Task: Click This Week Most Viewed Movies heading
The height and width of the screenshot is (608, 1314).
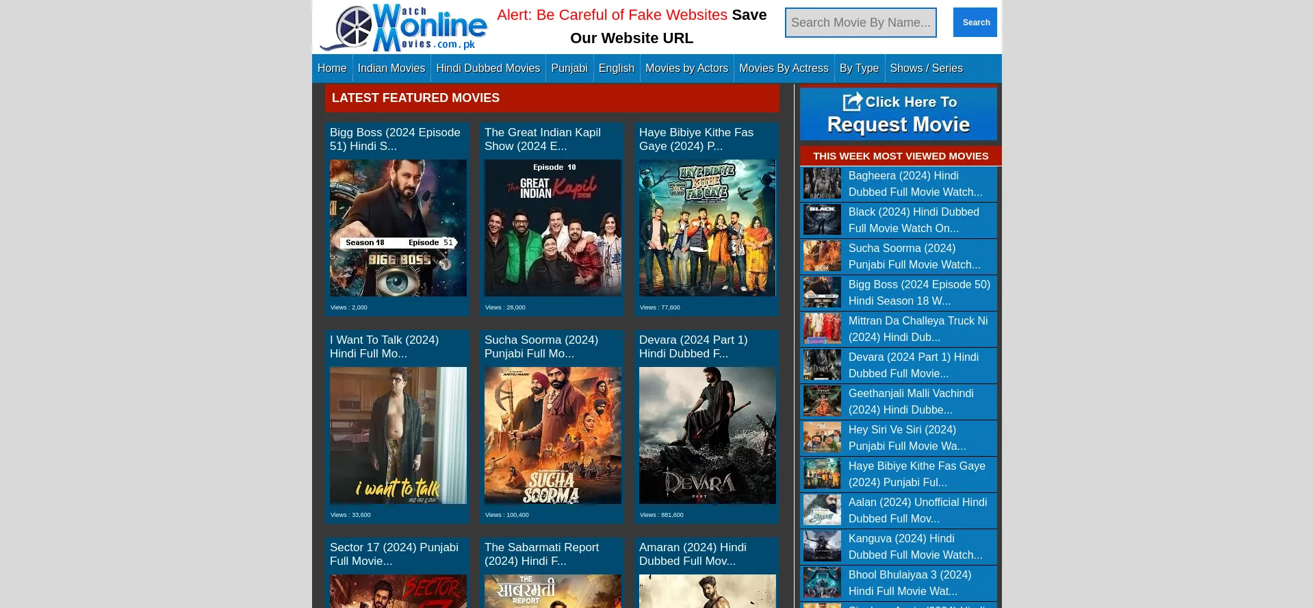Action: (x=901, y=156)
